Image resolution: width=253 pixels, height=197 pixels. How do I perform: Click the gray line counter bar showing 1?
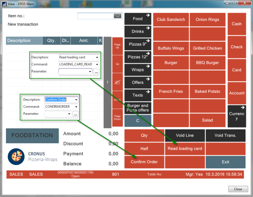[108, 82]
